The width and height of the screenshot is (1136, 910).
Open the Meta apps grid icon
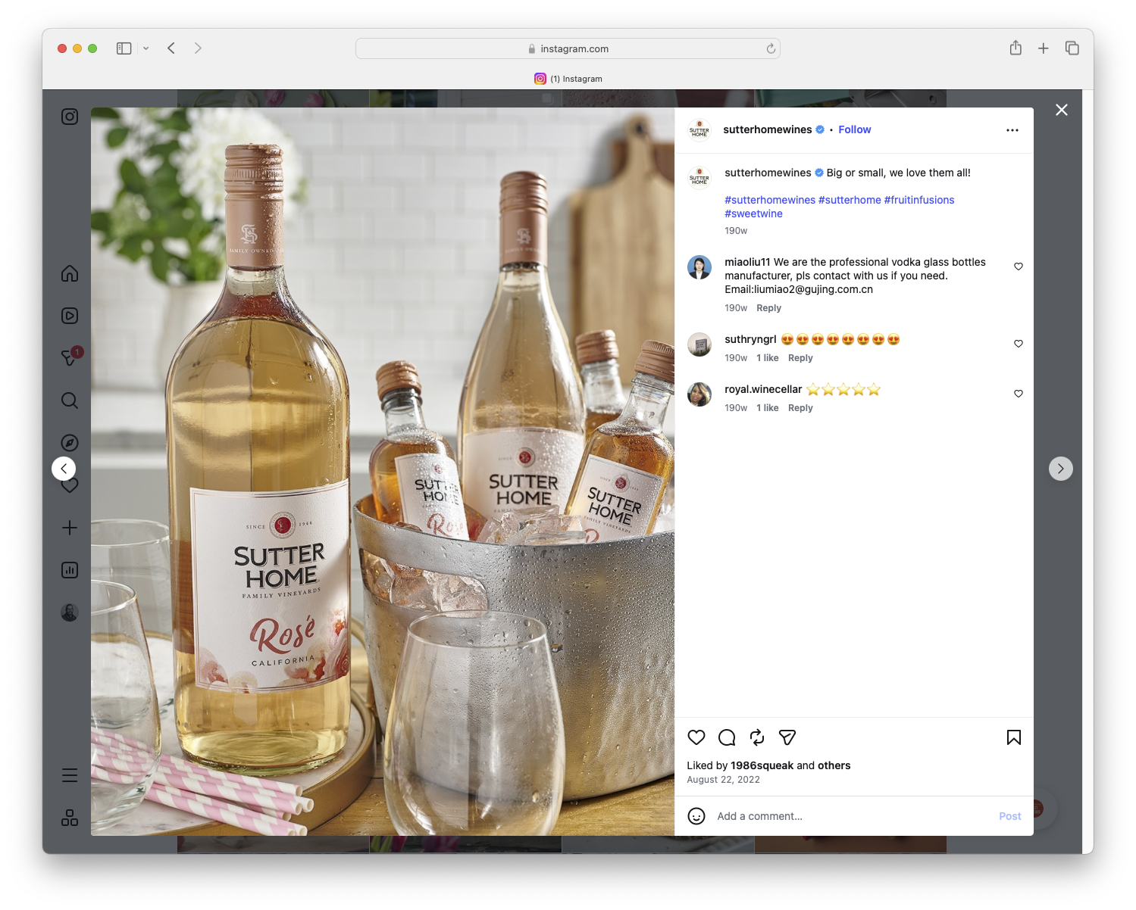click(x=70, y=818)
